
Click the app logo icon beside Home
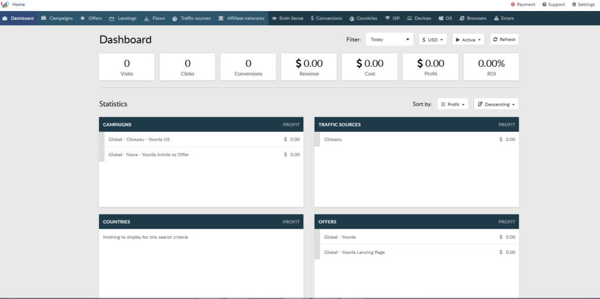(x=5, y=5)
